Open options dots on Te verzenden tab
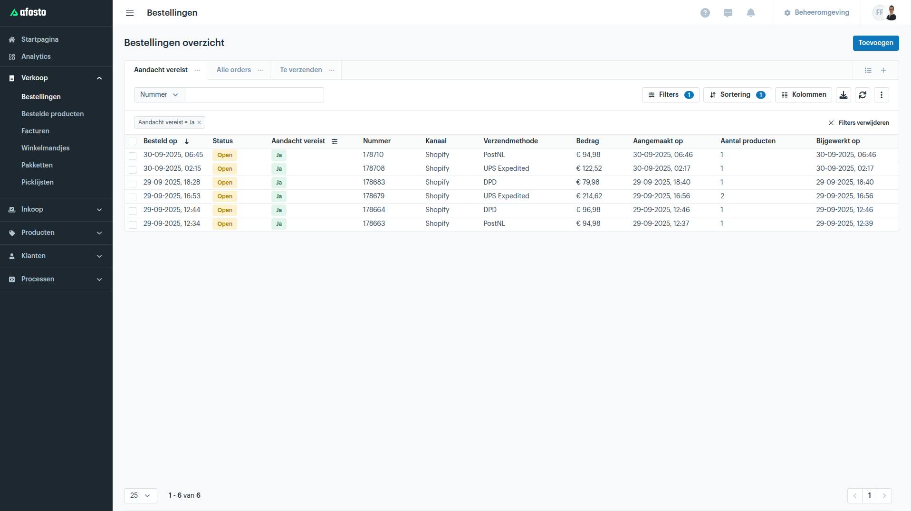Viewport: 911px width, 511px height. (x=332, y=70)
